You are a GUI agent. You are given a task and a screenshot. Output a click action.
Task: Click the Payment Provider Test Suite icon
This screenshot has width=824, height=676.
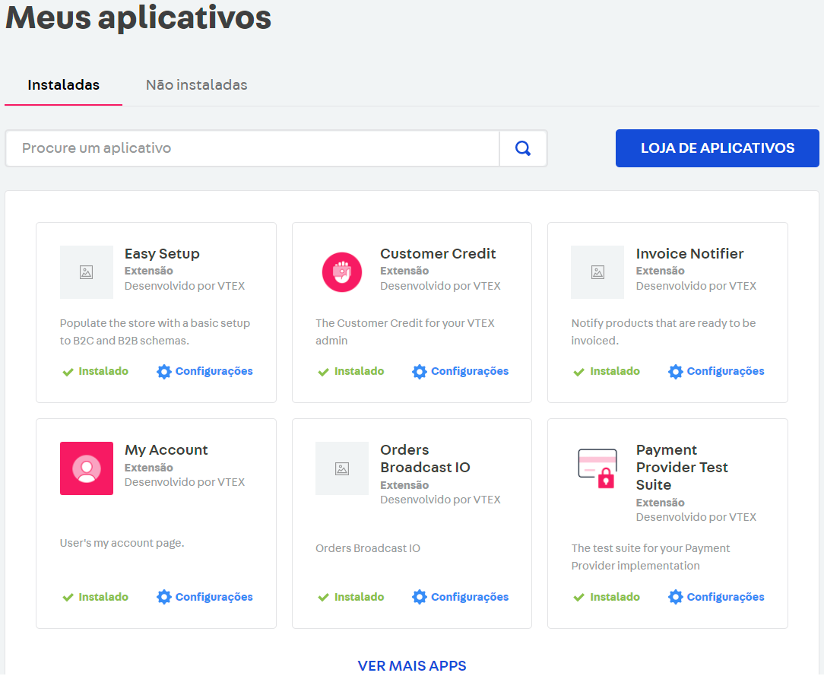(x=597, y=468)
